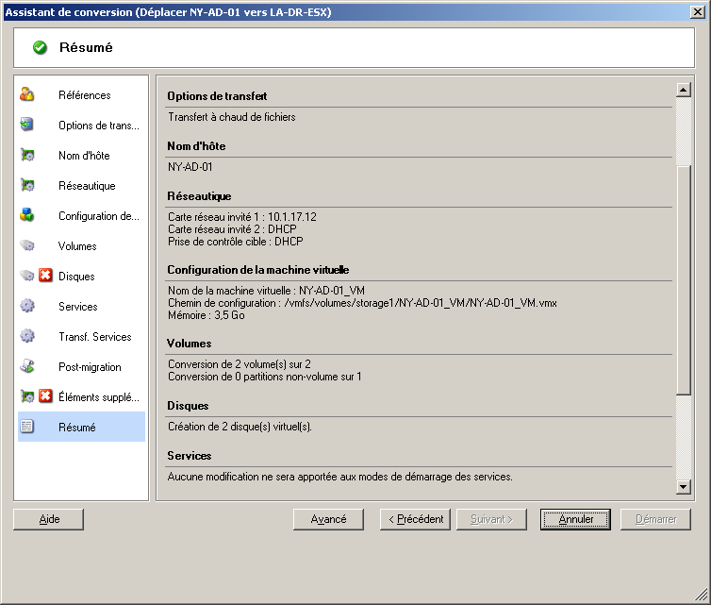The image size is (711, 605).
Task: Open the Avancé settings button
Action: [x=328, y=519]
